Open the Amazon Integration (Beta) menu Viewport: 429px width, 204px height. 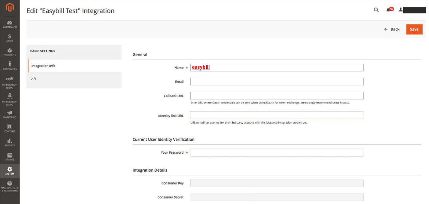10,100
